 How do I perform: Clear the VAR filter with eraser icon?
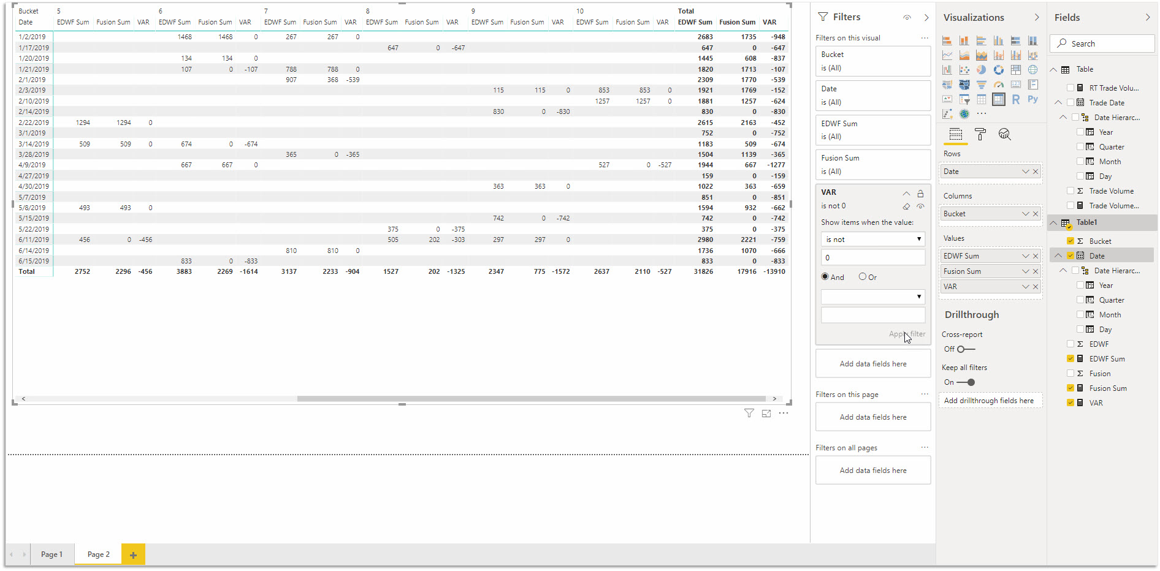click(x=906, y=206)
